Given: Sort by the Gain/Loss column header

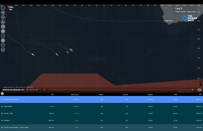Looking at the screenshot, I should [75, 95].
